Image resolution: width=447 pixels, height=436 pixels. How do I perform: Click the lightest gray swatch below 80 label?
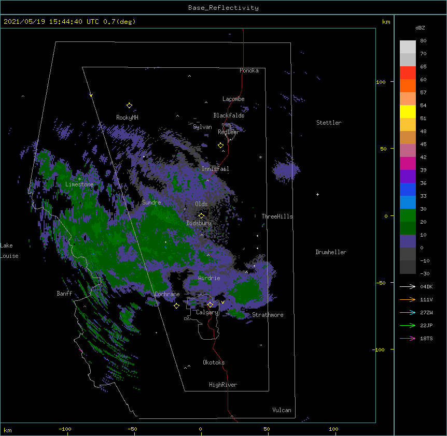point(408,47)
